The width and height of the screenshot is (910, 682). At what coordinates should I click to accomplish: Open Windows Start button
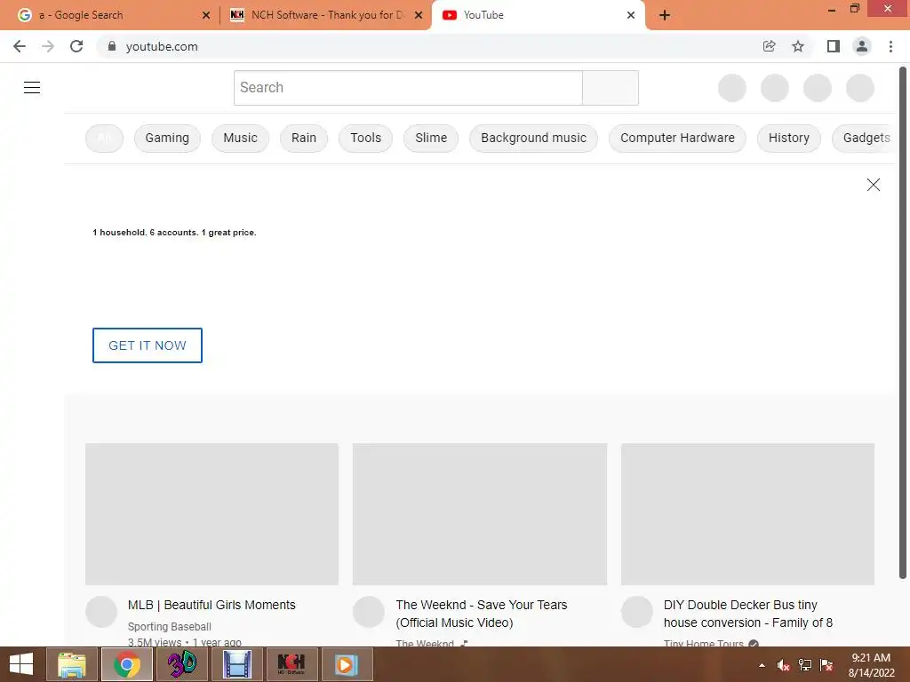click(21, 664)
